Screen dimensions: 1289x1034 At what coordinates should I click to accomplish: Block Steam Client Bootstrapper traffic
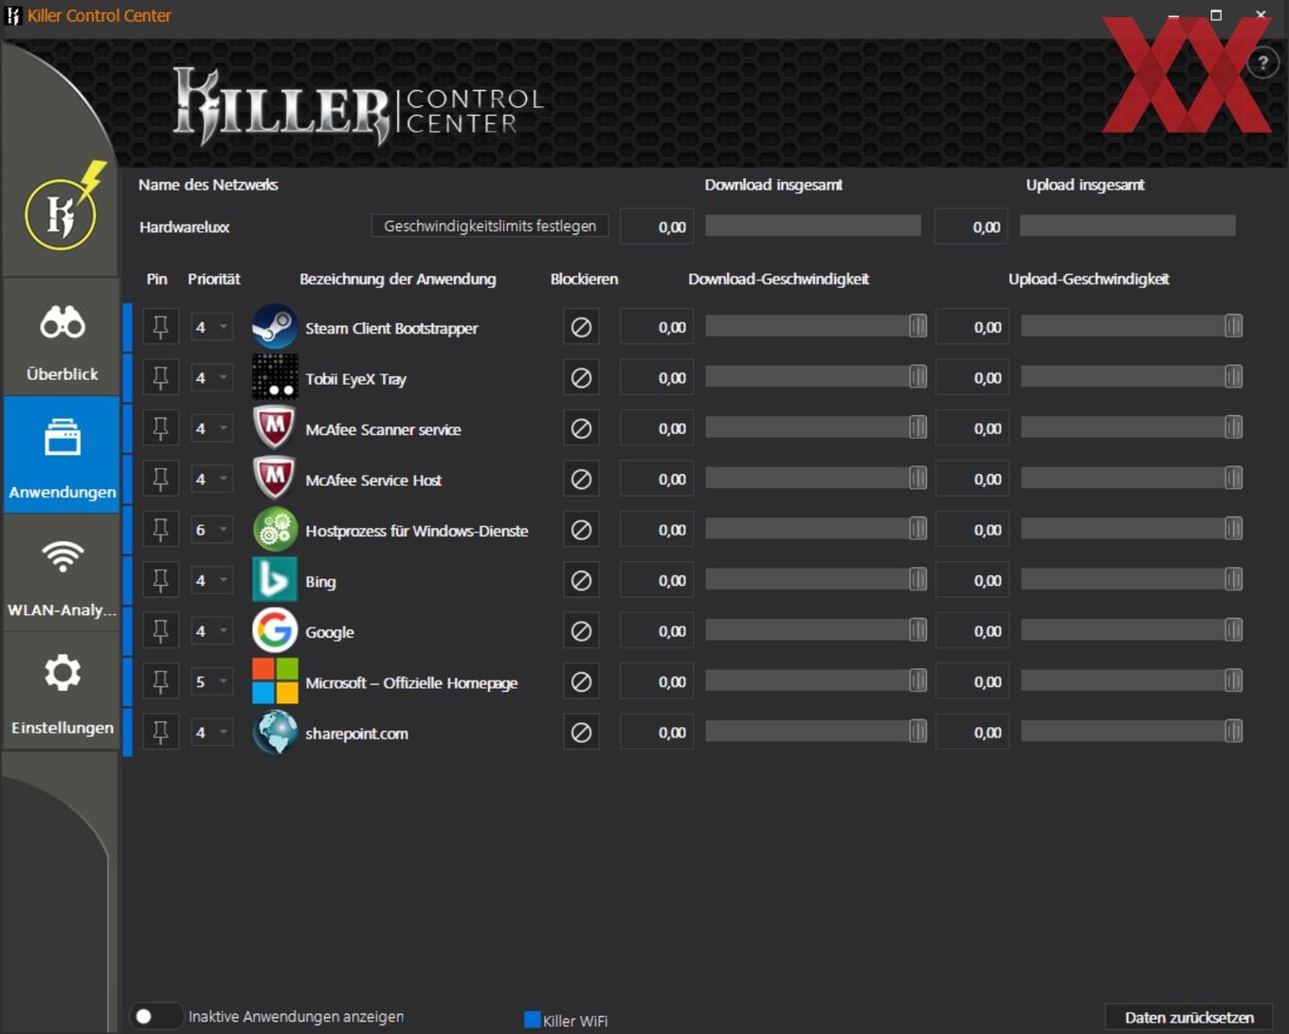point(581,327)
